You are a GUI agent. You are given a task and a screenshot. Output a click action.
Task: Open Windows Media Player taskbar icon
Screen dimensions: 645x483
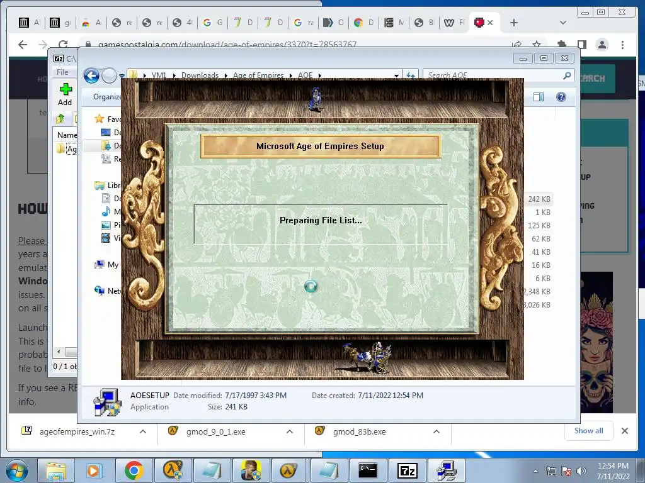pyautogui.click(x=94, y=470)
